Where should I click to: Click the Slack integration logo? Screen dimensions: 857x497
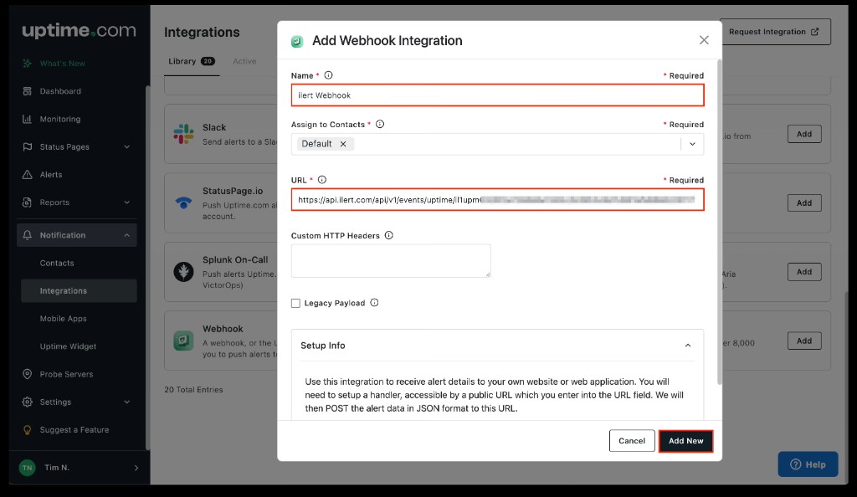(x=183, y=134)
